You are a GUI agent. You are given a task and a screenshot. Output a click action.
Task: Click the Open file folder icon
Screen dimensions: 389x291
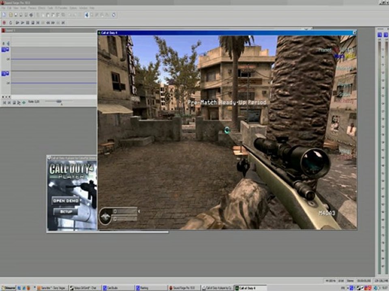coord(11,15)
